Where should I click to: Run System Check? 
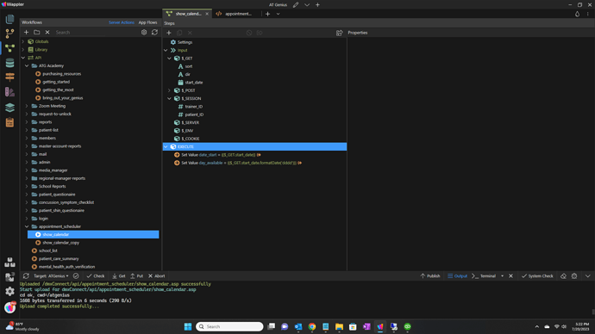pyautogui.click(x=537, y=276)
